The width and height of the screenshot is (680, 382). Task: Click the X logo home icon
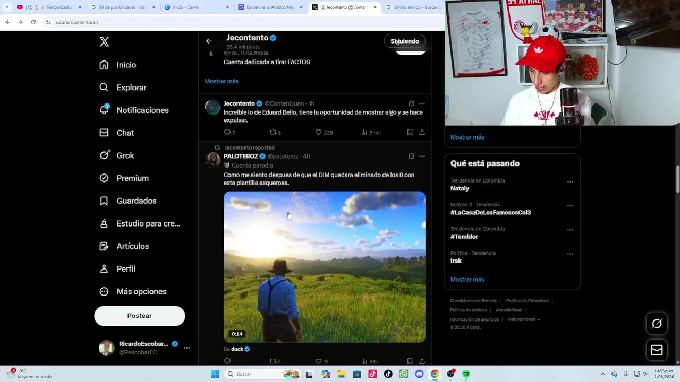tap(105, 42)
